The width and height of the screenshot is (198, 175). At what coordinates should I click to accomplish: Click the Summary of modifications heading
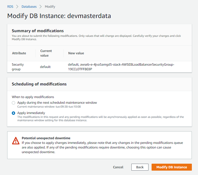[38, 31]
